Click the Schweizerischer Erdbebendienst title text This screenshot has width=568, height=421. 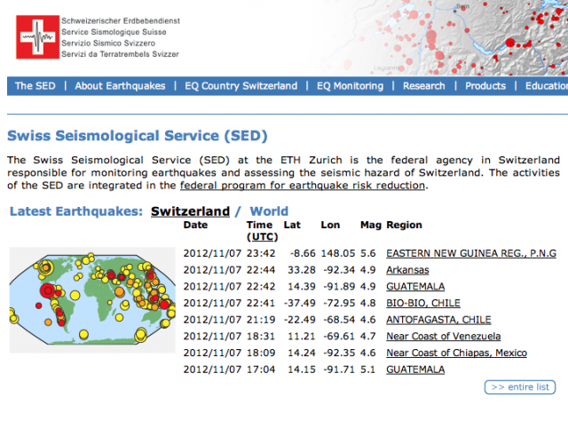click(121, 20)
